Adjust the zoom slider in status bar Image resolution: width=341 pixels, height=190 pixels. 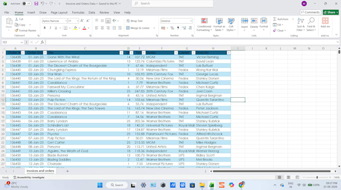pyautogui.click(x=317, y=177)
